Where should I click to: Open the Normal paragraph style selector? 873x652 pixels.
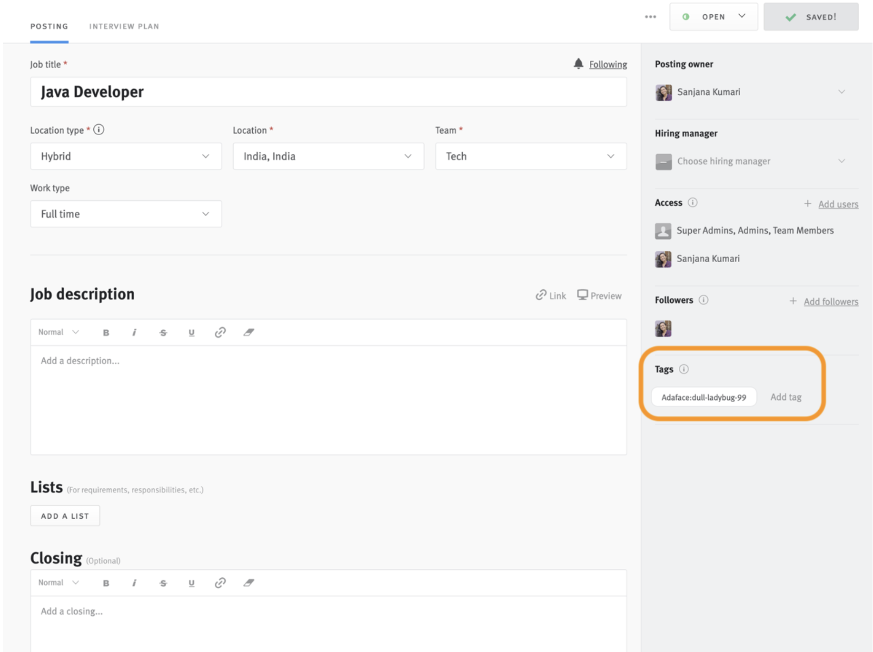(57, 332)
